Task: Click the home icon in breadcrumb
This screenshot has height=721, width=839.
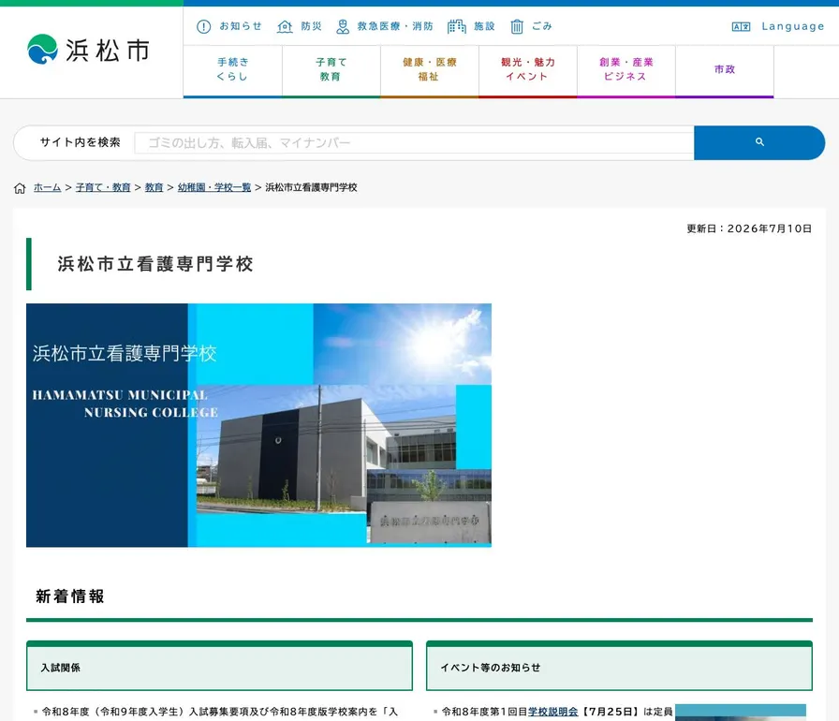Action: (20, 188)
